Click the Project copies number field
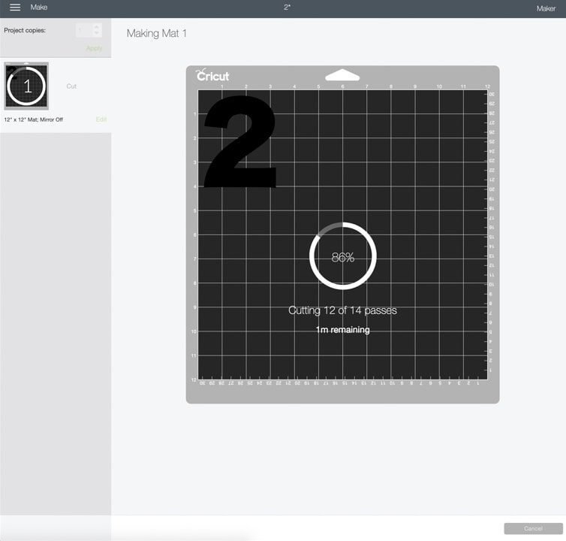Screen dimensions: 566x541 pyautogui.click(x=83, y=30)
